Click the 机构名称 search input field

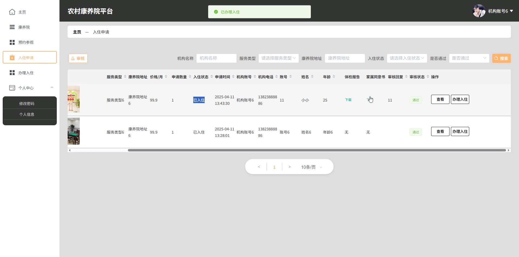216,58
